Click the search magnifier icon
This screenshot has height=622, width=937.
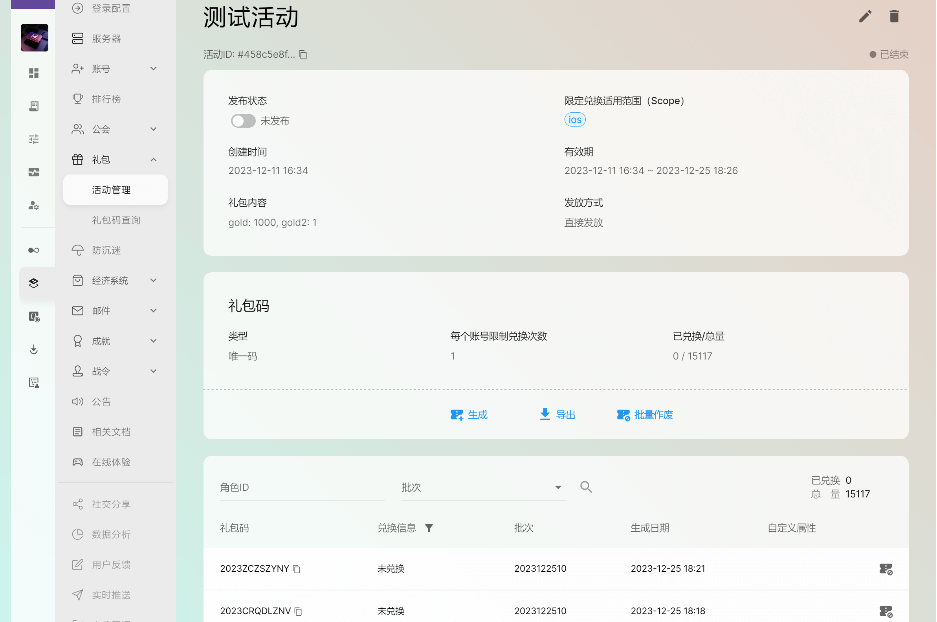(587, 488)
